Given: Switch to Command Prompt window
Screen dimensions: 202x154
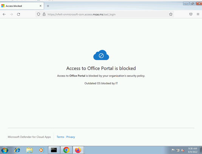Looking at the screenshot, I should (54, 150).
